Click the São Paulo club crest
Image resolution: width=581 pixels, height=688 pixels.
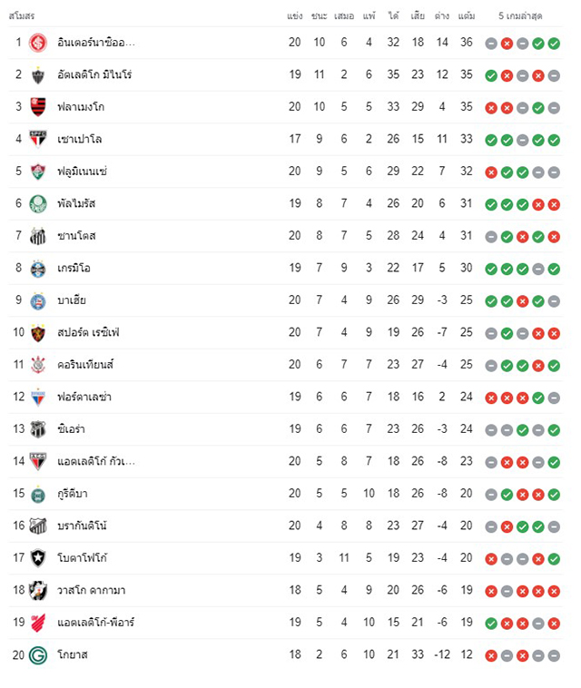click(x=38, y=139)
